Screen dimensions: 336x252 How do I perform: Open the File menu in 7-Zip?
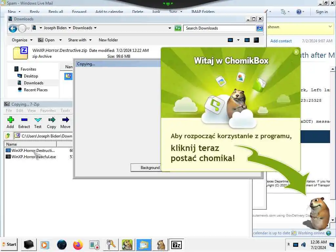9,111
